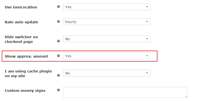Click the Rate auto update label text
The height and width of the screenshot is (101, 199).
pos(21,22)
